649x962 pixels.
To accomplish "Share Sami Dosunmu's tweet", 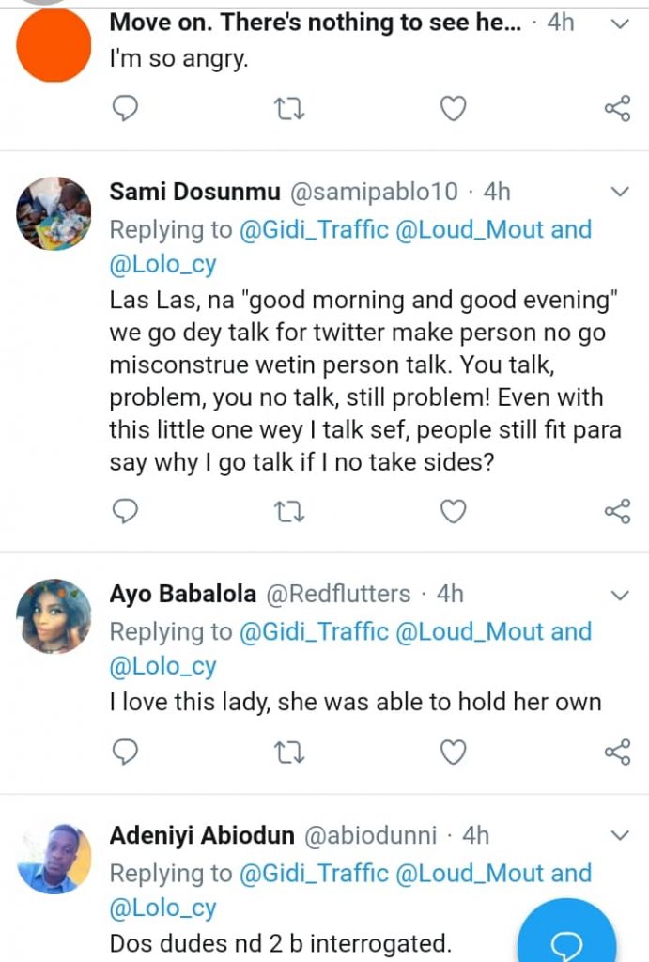I will tap(617, 511).
